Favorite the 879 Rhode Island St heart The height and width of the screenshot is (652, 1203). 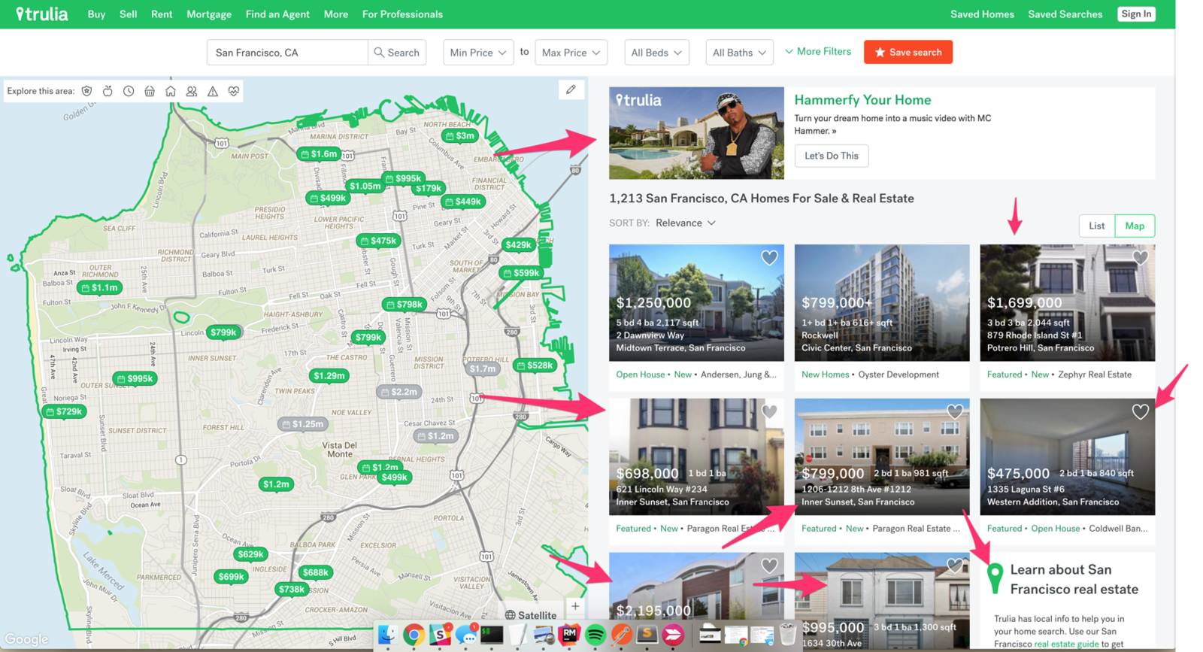(1140, 258)
